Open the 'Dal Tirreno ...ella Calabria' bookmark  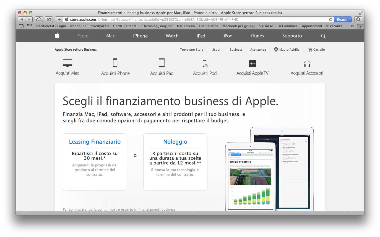point(198,26)
